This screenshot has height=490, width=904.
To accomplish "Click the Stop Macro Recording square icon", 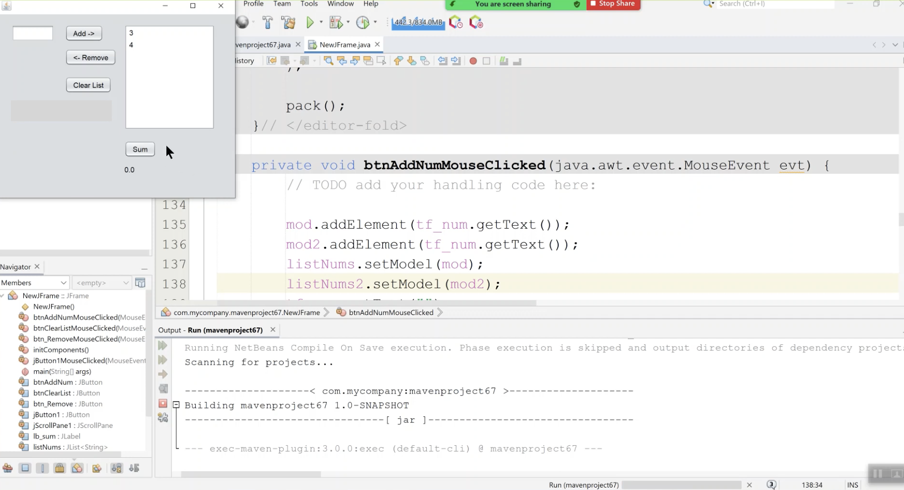I will tap(486, 61).
